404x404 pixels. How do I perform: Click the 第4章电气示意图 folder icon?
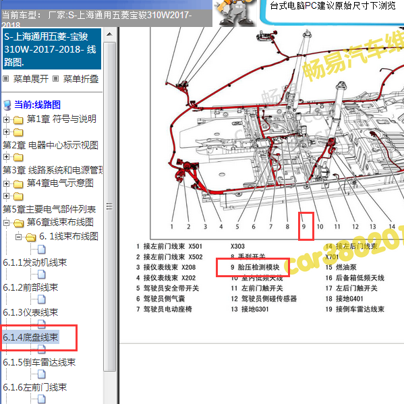pyautogui.click(x=18, y=184)
